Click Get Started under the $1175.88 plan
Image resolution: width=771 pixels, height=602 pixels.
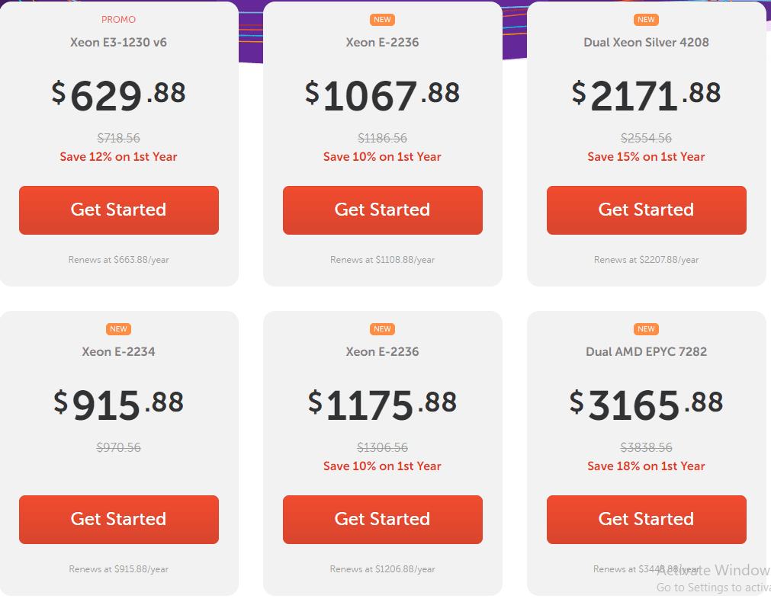click(x=383, y=520)
